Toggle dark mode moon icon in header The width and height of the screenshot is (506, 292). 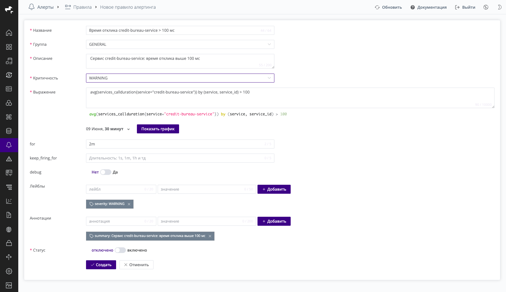click(500, 7)
